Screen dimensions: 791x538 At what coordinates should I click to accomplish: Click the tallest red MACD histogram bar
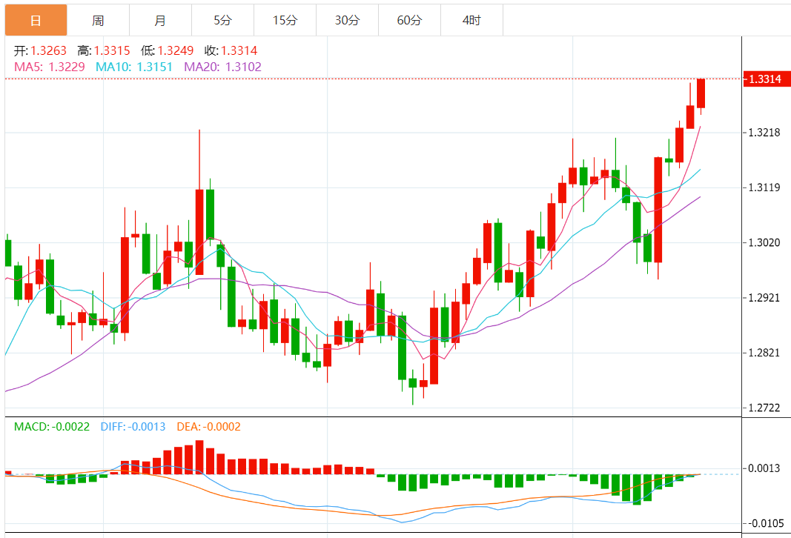tap(199, 457)
